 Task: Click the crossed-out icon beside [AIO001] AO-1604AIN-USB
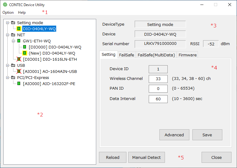click(x=19, y=71)
